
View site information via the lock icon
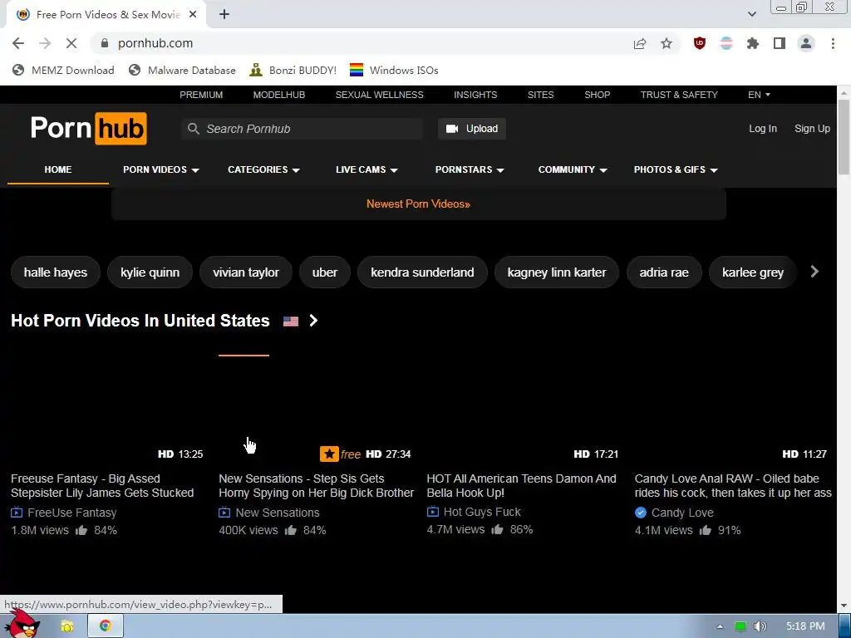[x=106, y=43]
